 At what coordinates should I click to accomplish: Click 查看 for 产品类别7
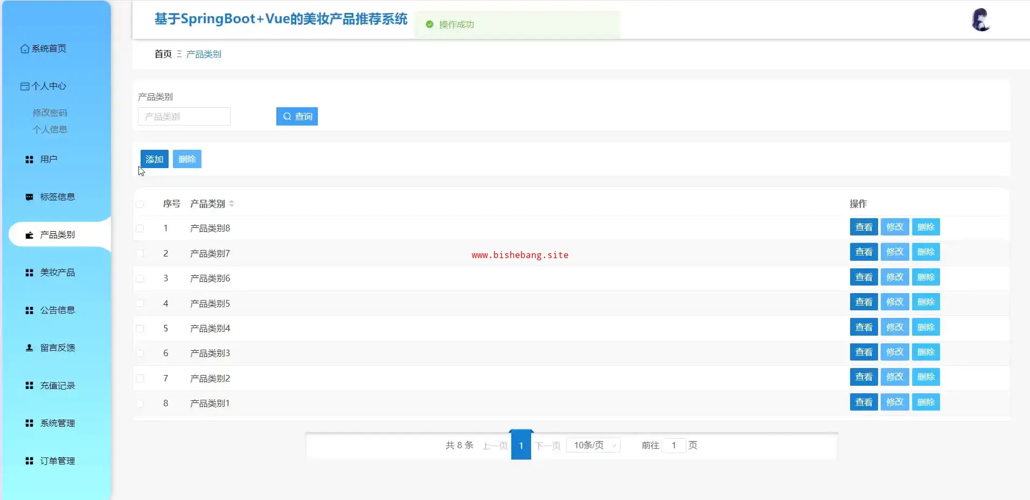[x=864, y=252]
